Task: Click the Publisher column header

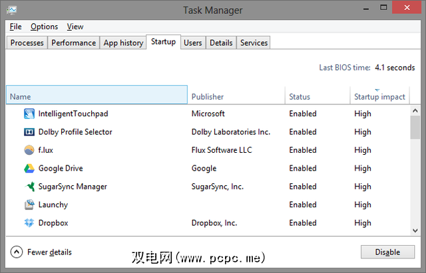Action: click(x=236, y=97)
